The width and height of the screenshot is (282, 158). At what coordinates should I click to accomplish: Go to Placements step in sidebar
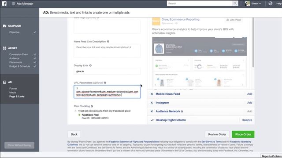click(16, 62)
